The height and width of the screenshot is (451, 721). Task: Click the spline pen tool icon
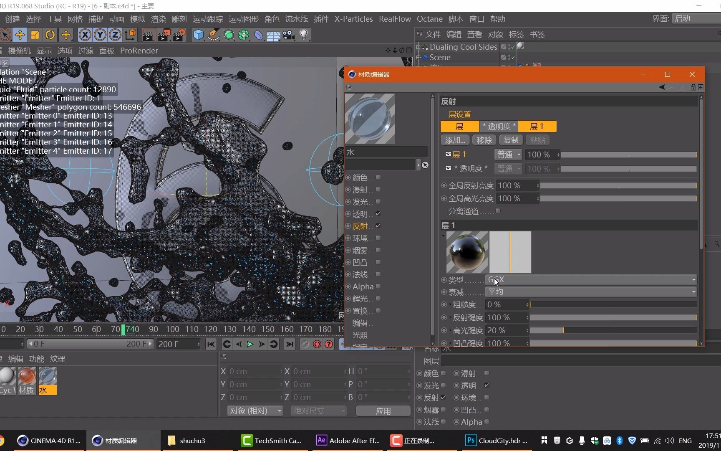[x=213, y=35]
